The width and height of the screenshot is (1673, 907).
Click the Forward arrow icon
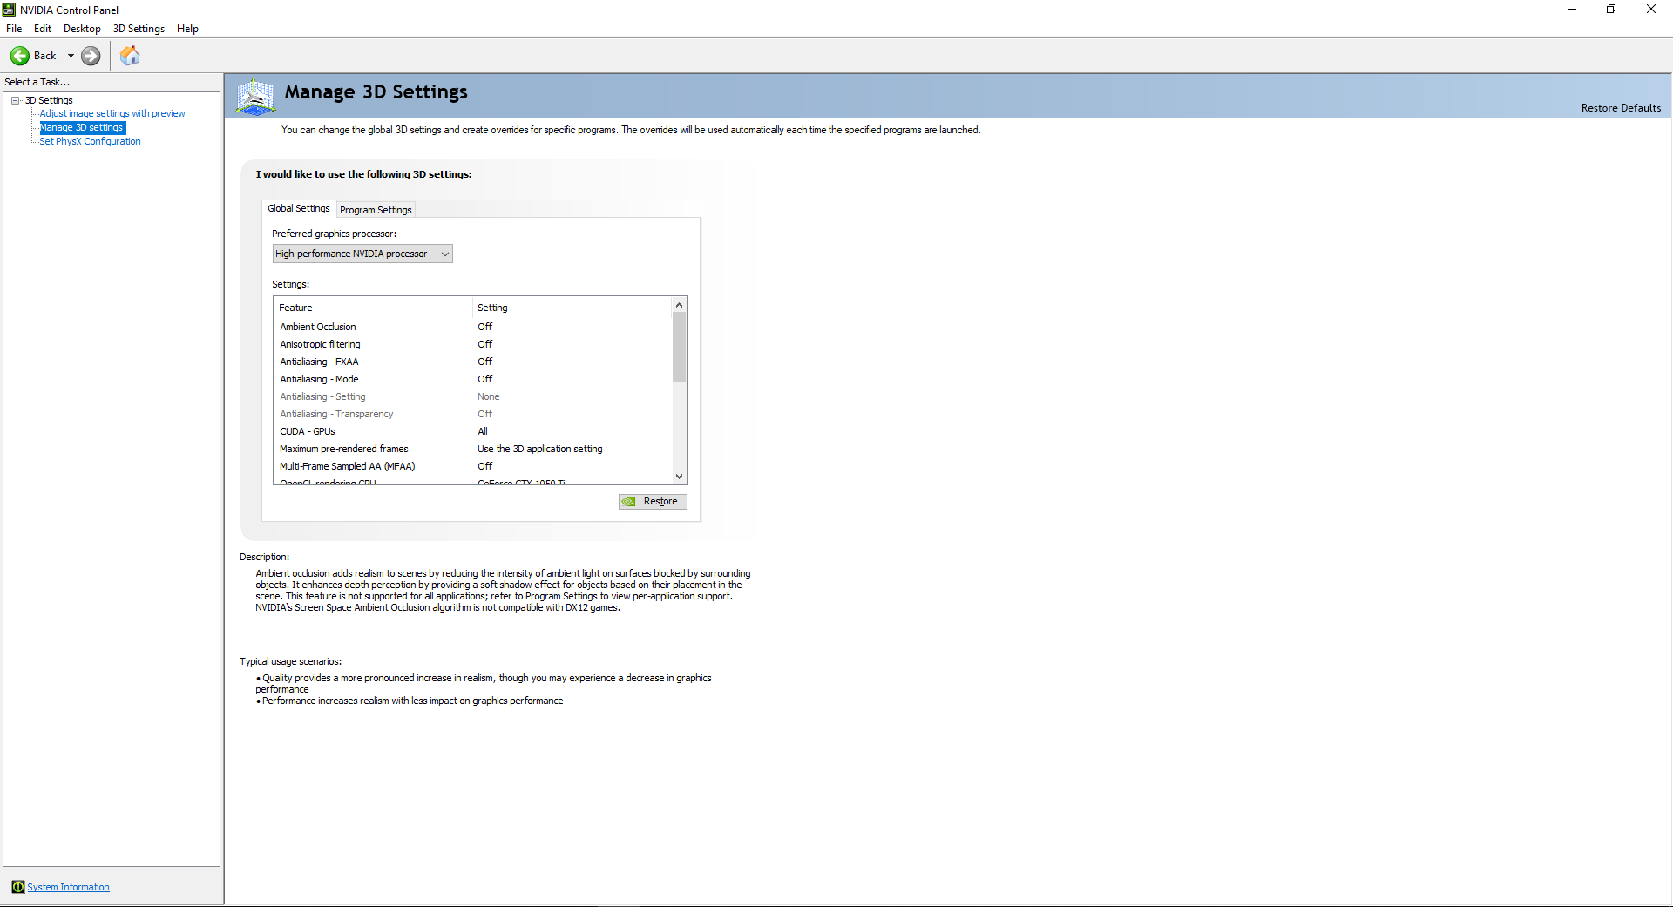pyautogui.click(x=91, y=56)
